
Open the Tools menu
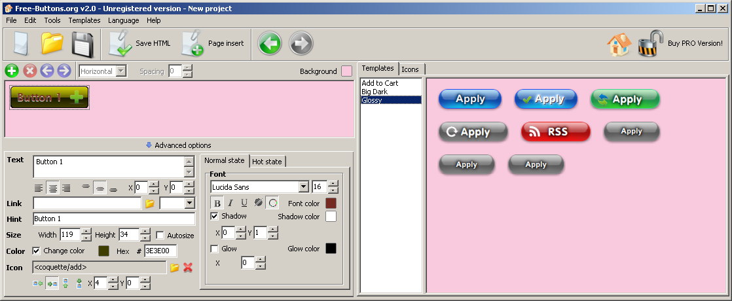[x=52, y=20]
